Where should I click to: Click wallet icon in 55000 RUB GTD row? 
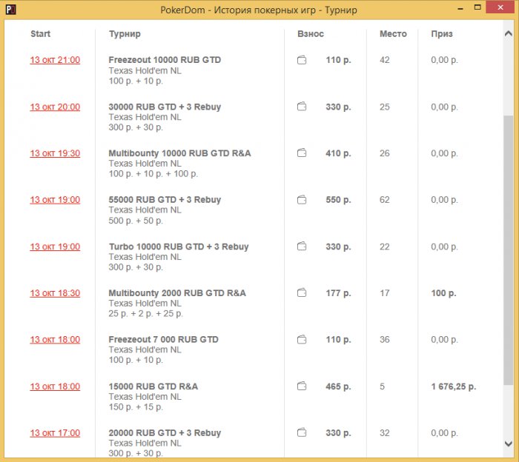click(x=302, y=200)
